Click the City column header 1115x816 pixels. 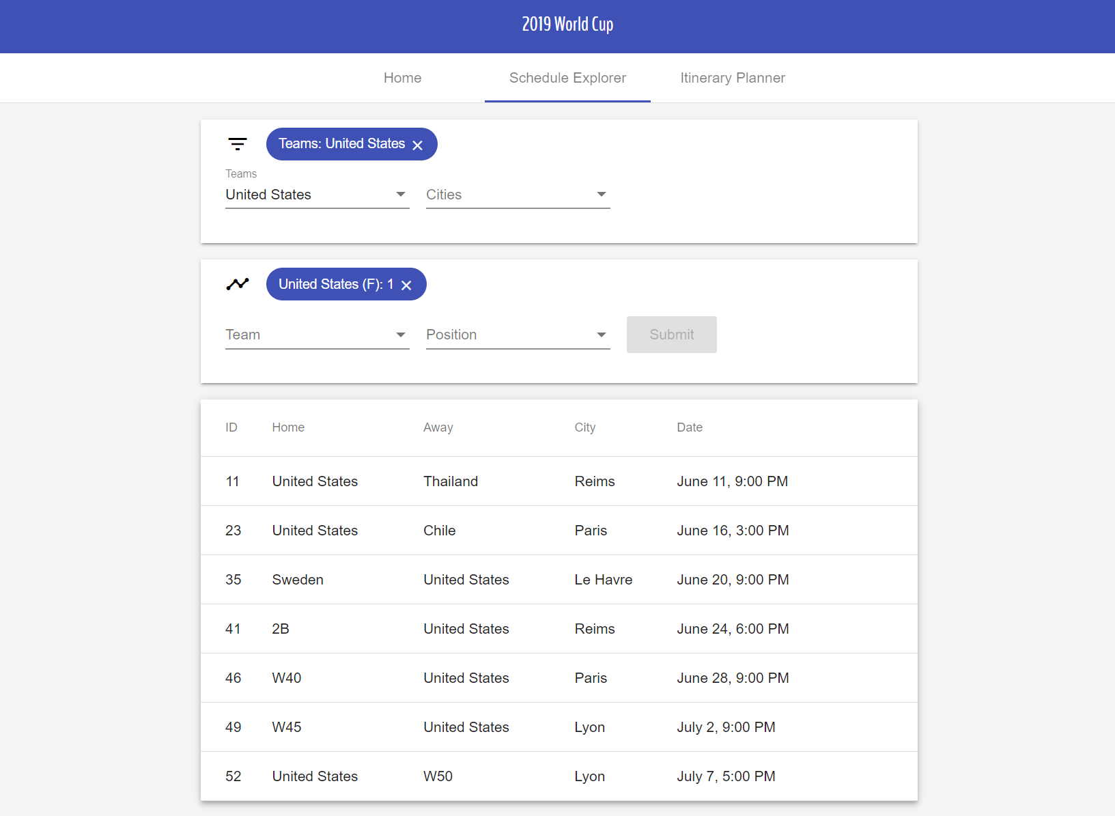coord(585,427)
